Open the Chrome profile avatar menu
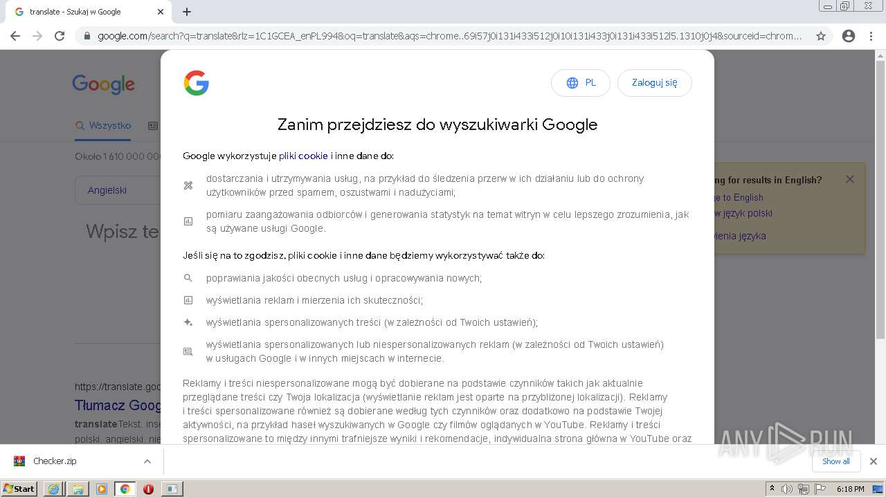886x498 pixels. (849, 36)
